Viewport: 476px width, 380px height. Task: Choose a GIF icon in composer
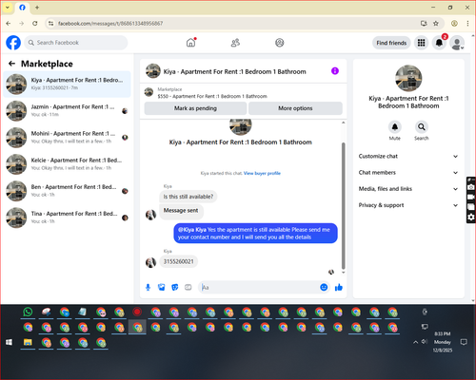tap(188, 287)
